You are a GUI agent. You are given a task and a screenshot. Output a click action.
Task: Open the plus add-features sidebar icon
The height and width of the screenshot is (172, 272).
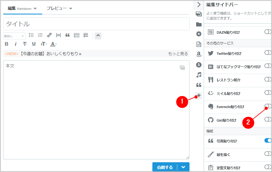point(199,95)
